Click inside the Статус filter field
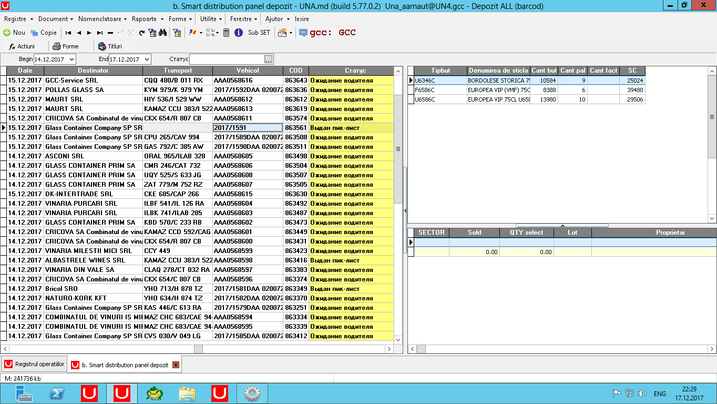The height and width of the screenshot is (404, 717). click(x=227, y=59)
